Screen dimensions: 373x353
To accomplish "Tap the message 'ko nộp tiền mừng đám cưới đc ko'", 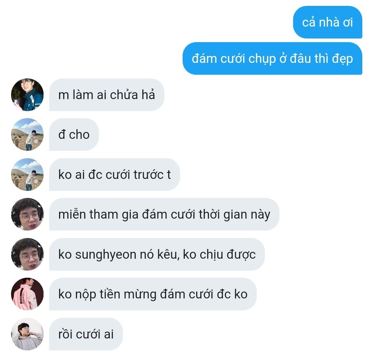I will (153, 294).
